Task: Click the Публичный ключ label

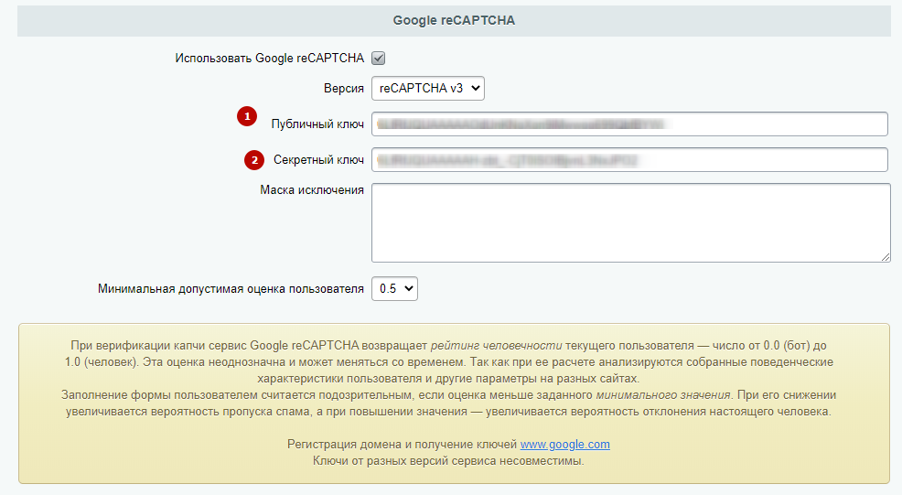Action: pyautogui.click(x=317, y=124)
